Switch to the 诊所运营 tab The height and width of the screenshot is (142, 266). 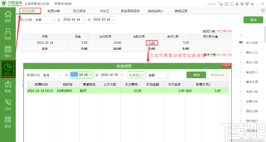coord(28,11)
